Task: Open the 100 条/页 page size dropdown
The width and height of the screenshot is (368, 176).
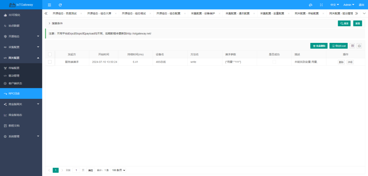Action: 119,170
